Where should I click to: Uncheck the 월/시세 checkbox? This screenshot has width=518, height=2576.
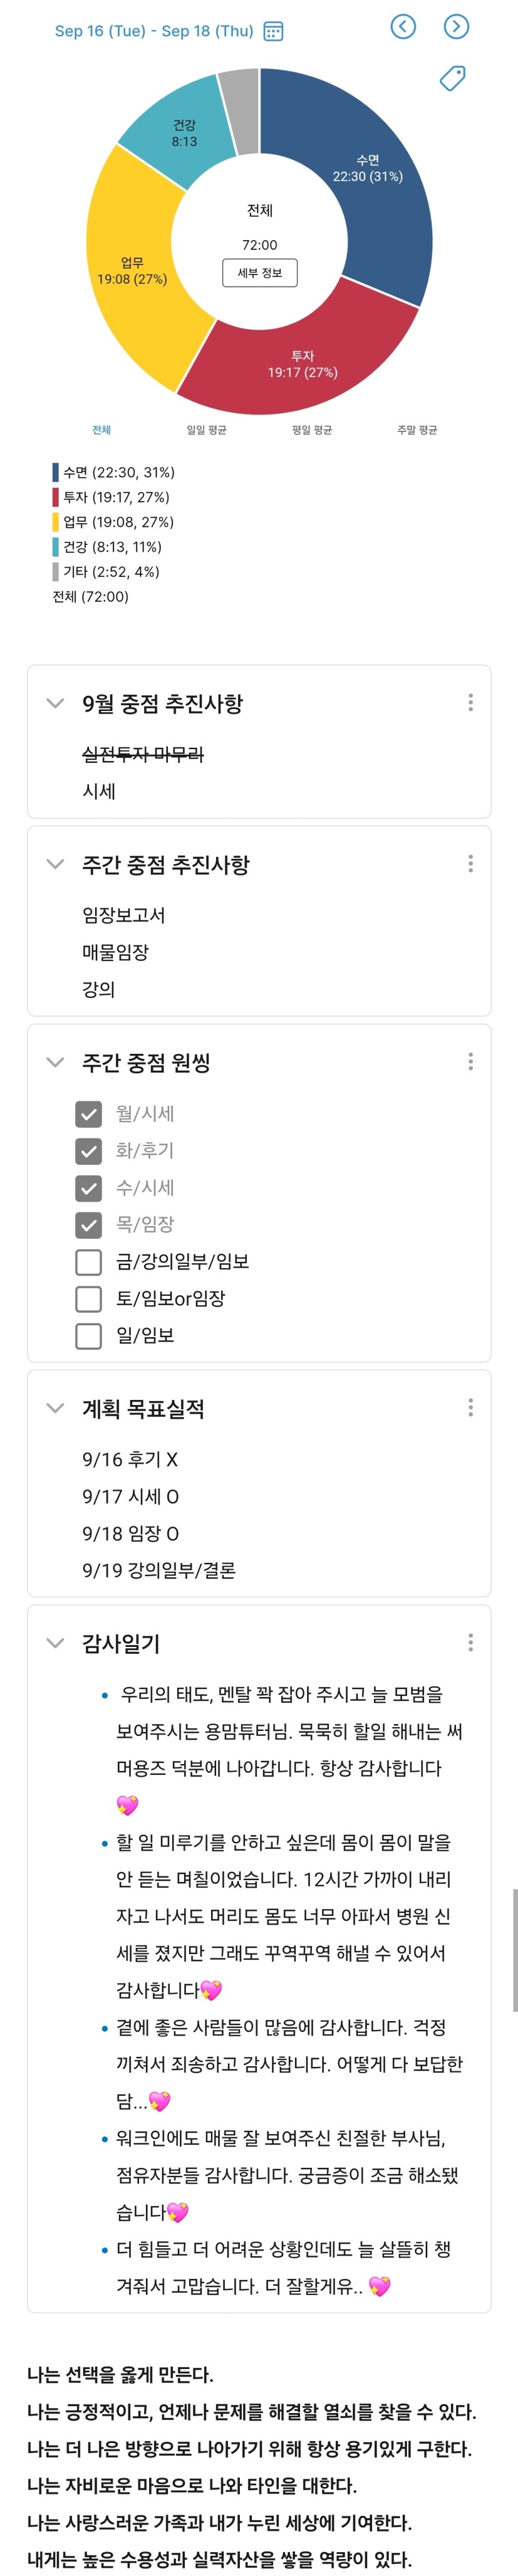[x=89, y=1114]
